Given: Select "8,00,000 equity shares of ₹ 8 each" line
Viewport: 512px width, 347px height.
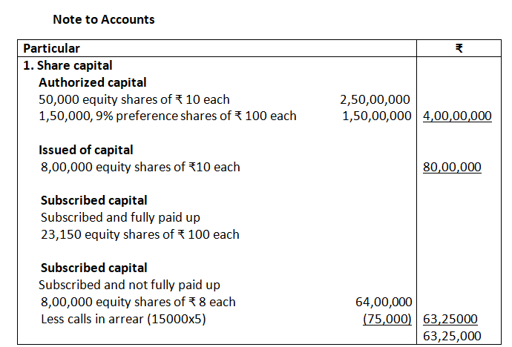Looking at the screenshot, I should coord(137,302).
